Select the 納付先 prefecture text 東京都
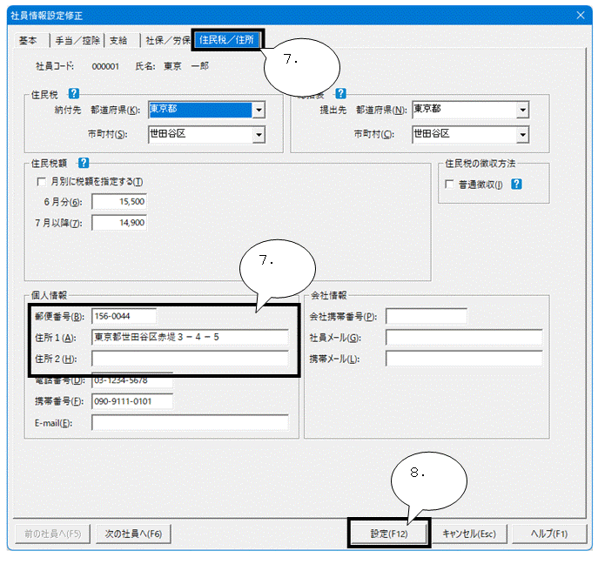 (x=164, y=109)
